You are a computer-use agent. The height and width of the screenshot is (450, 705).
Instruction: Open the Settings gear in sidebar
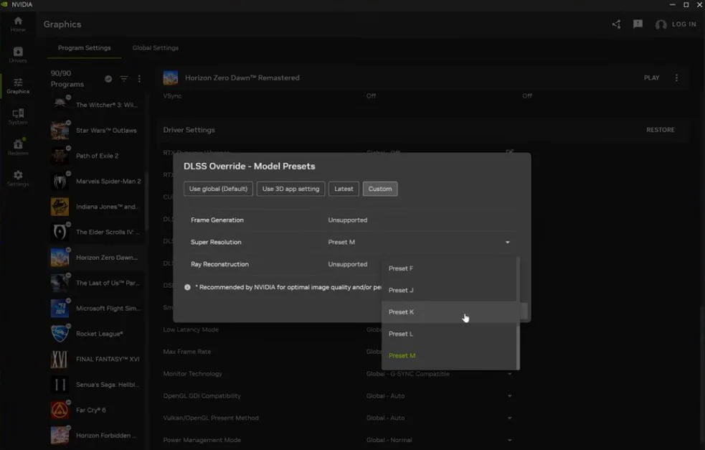coord(18,178)
